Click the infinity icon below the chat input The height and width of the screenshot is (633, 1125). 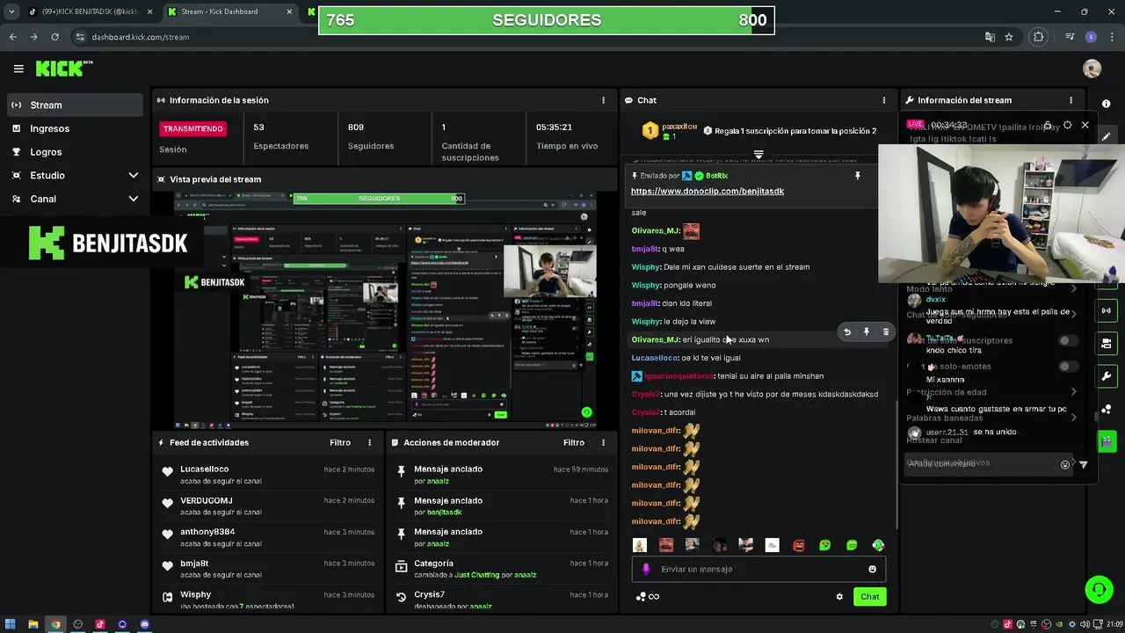coord(654,597)
